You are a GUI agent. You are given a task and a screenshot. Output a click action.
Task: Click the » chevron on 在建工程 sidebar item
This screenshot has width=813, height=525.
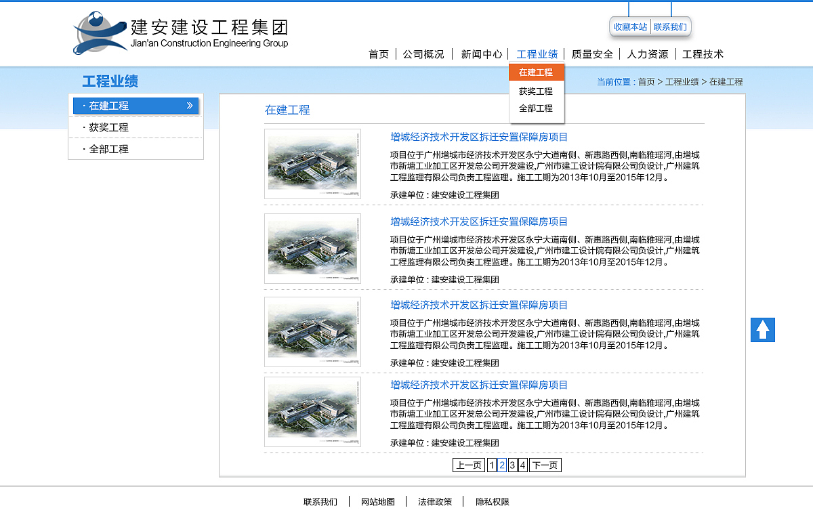(189, 106)
